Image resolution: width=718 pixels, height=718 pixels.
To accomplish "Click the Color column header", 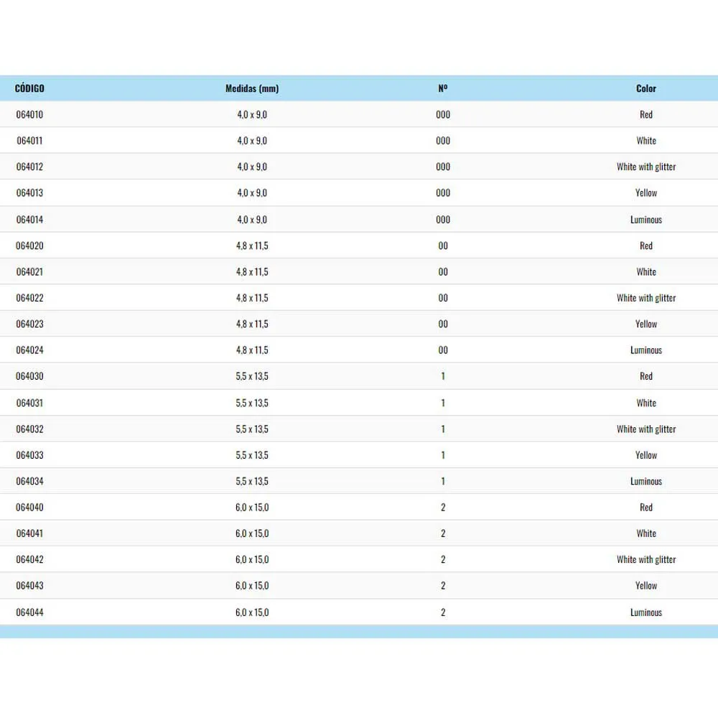I will 646,88.
